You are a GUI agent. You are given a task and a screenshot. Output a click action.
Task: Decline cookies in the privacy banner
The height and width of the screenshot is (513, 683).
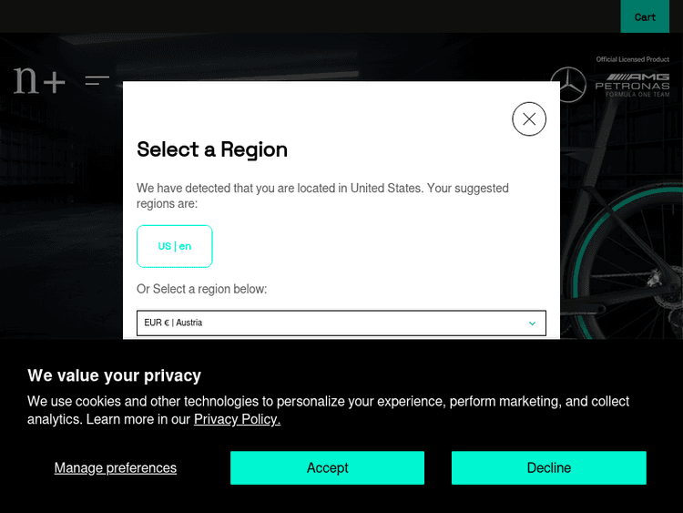coord(548,467)
